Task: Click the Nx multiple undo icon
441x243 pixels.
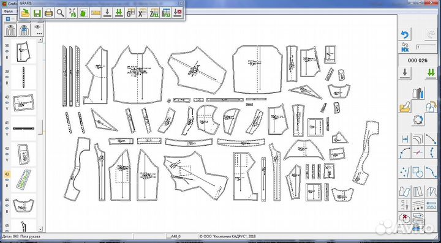Action: pyautogui.click(x=405, y=47)
